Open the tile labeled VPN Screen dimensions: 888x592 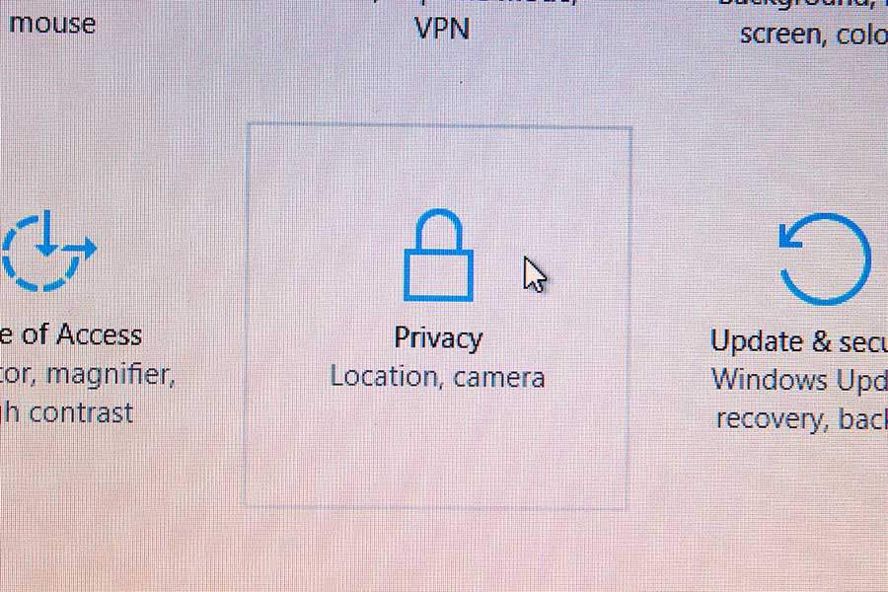coord(442,29)
